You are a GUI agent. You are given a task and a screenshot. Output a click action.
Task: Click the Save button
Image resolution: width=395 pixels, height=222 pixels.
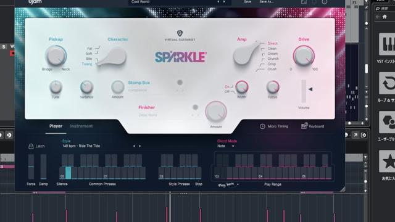tap(247, 1)
